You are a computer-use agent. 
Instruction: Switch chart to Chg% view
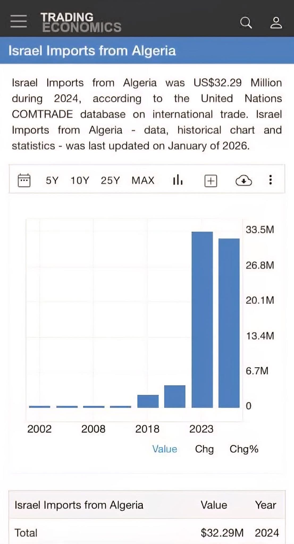pos(244,449)
